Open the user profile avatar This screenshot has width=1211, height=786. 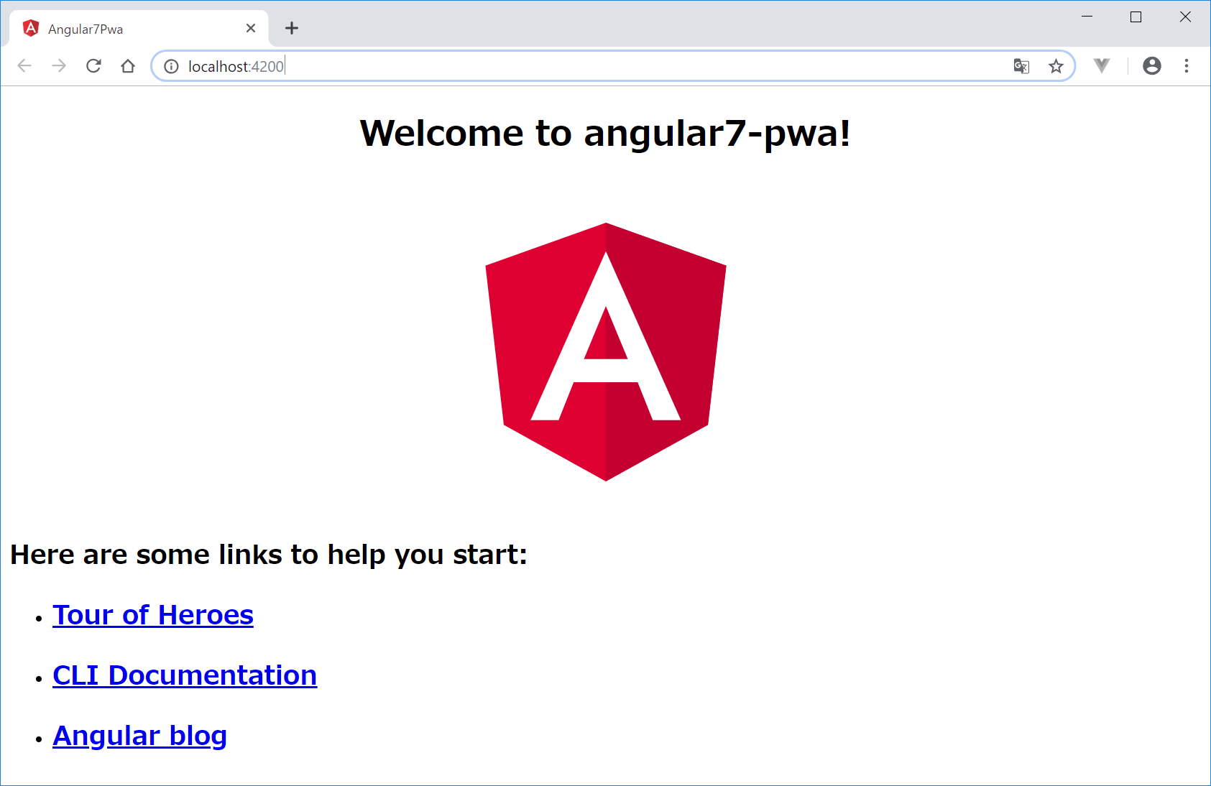1152,66
